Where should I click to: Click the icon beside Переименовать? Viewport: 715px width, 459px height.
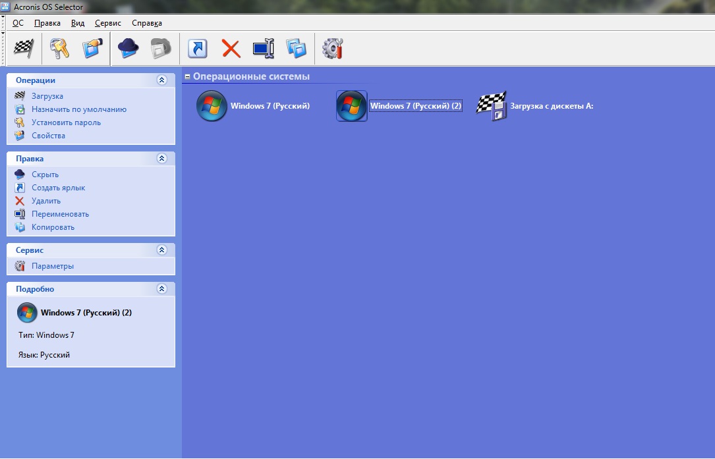click(20, 214)
